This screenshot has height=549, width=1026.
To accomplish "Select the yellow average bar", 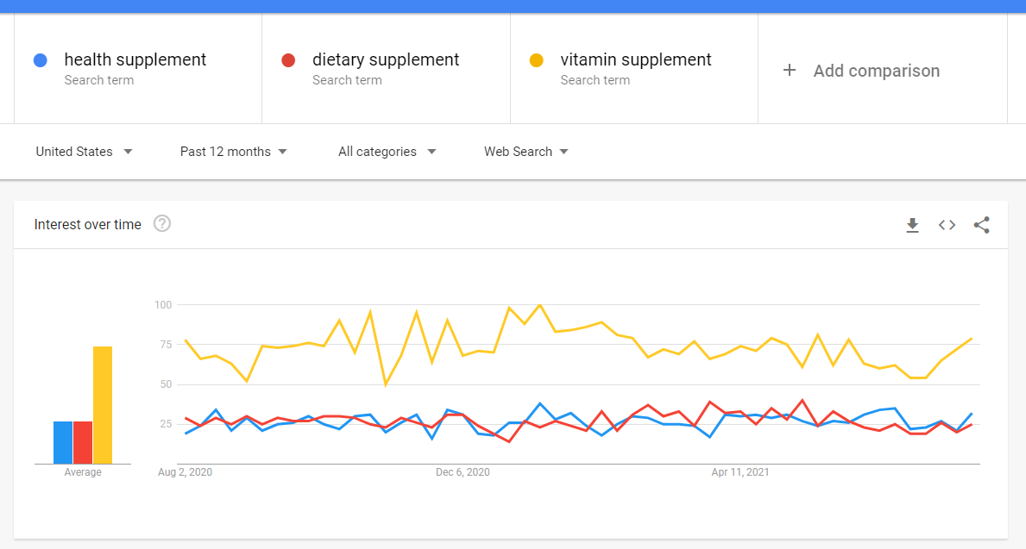I will tap(103, 405).
